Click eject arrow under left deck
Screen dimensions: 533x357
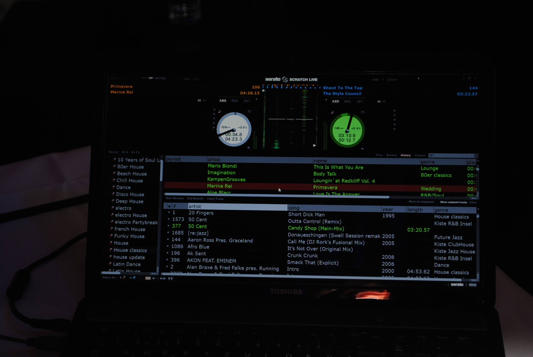coord(248,148)
